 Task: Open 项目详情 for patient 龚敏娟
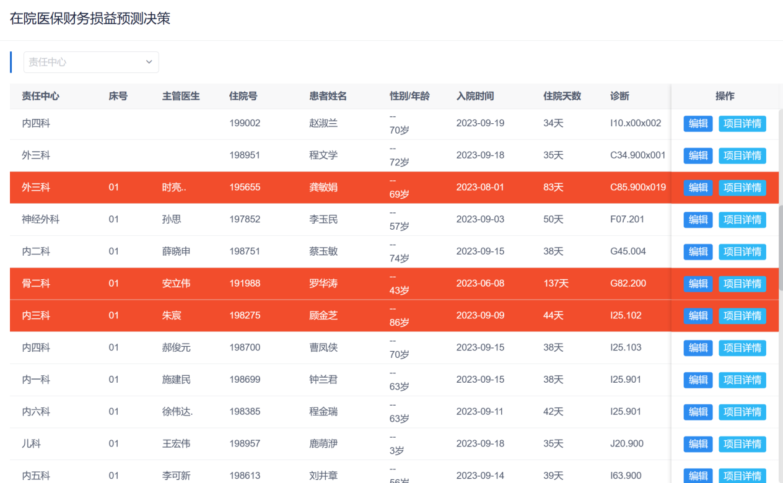point(742,188)
